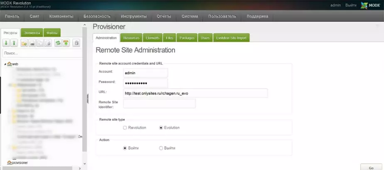
Task: Click into the Password field
Action: pos(145,83)
